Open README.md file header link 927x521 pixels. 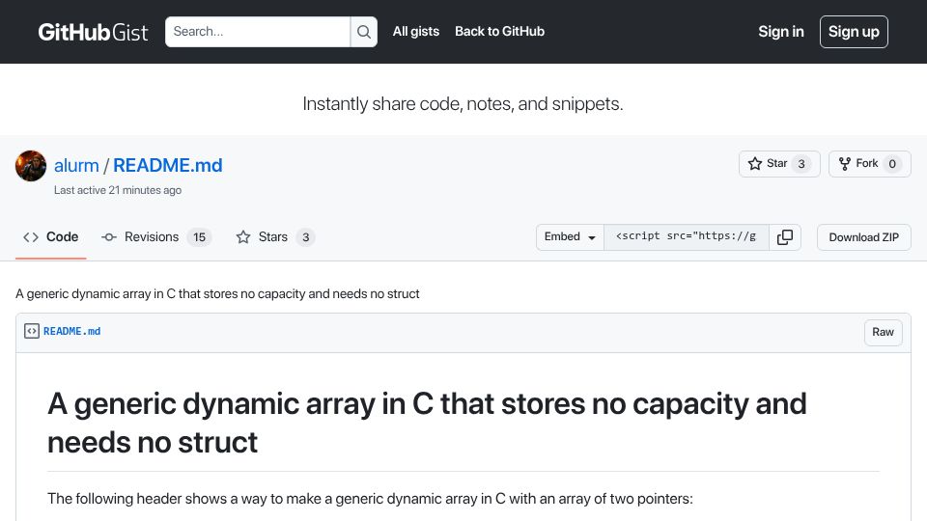(72, 331)
